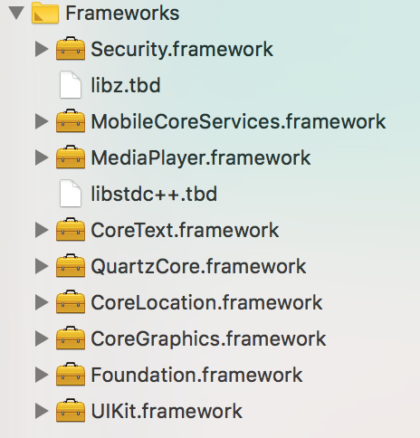Click the CoreText.framework toolbox icon
420x438 pixels.
click(71, 230)
